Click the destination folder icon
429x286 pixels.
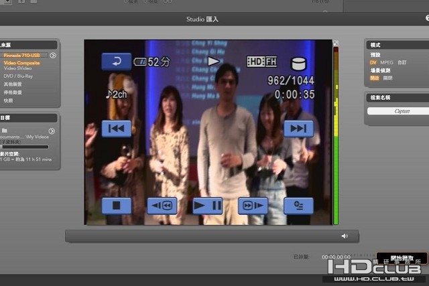pos(5,131)
